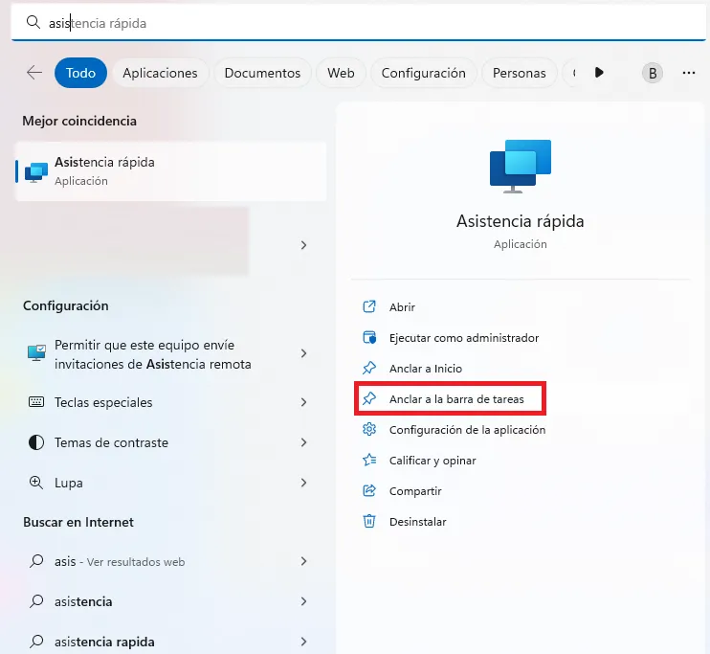Viewport: 710px width, 654px height.
Task: Expand Temas de contraste chevron arrow
Action: (x=303, y=442)
